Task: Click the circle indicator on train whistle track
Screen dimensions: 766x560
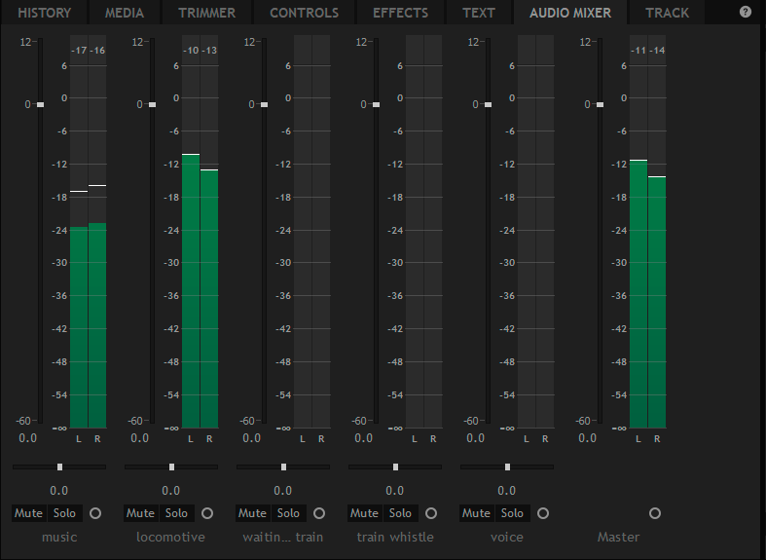Action: (431, 513)
